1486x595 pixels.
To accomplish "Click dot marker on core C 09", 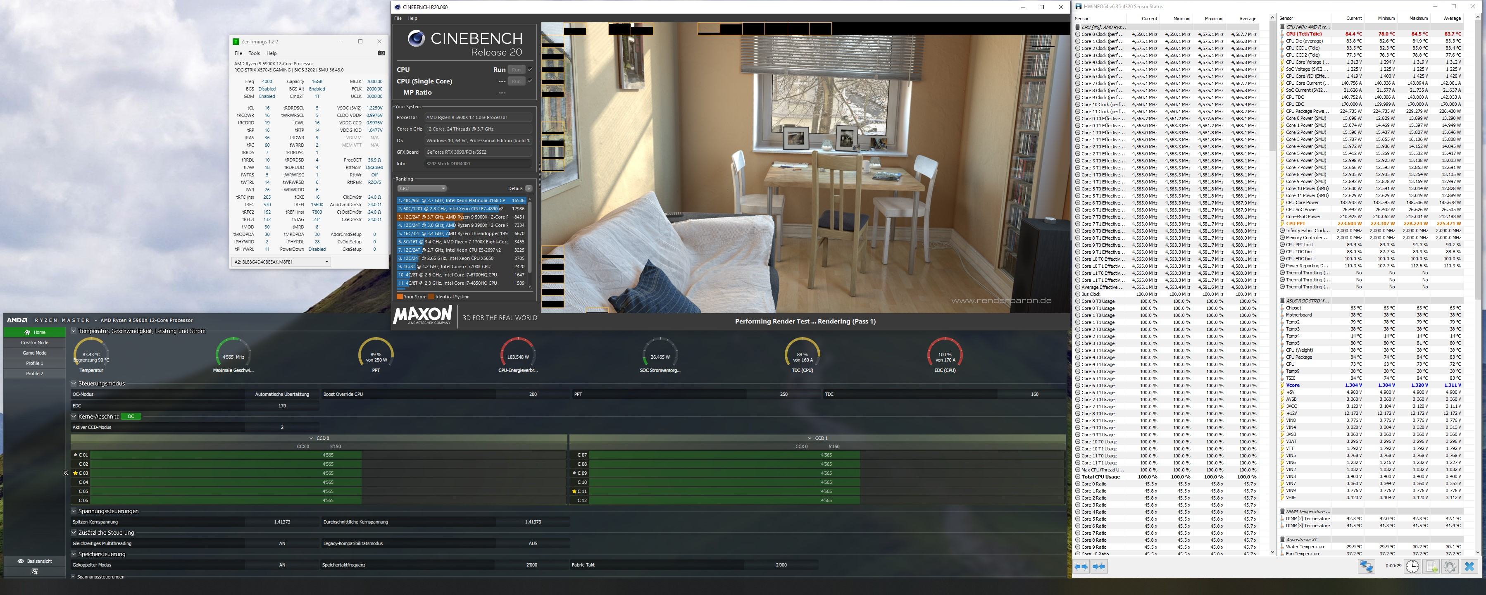I will (574, 473).
